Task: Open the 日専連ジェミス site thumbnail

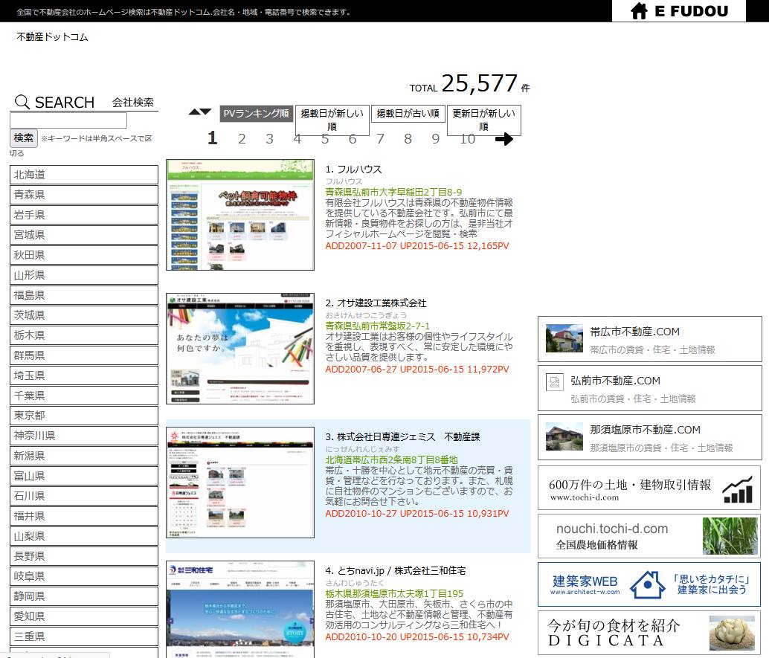Action: coord(240,483)
